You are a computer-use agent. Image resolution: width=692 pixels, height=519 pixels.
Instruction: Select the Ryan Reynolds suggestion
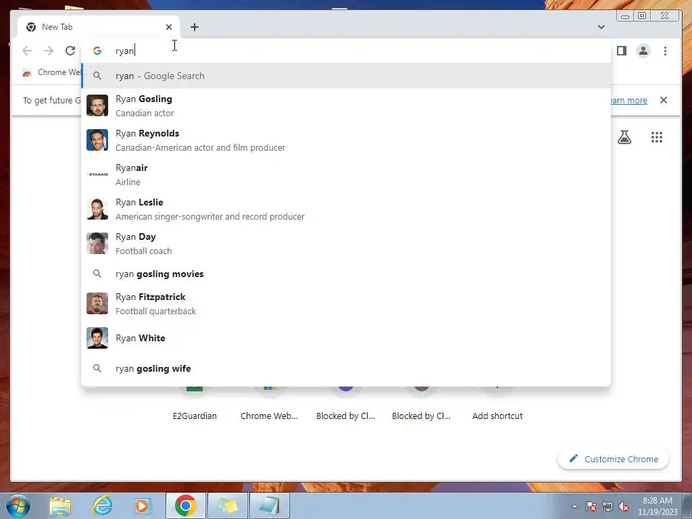point(346,140)
